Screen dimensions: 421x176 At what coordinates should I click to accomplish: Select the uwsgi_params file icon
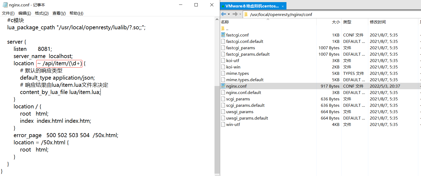click(223, 112)
